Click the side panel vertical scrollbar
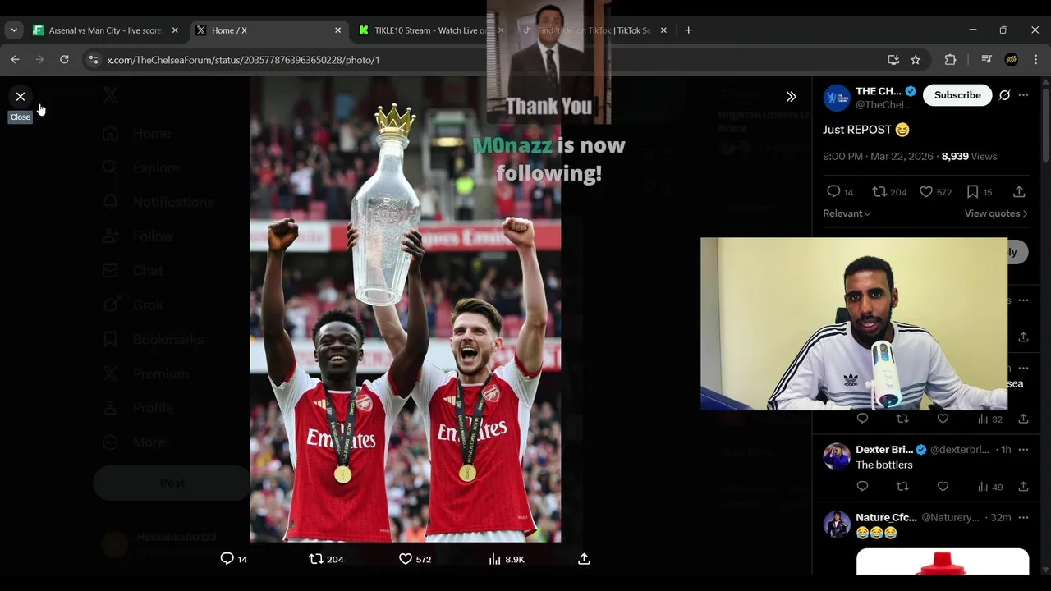The width and height of the screenshot is (1051, 591). pos(1045,123)
